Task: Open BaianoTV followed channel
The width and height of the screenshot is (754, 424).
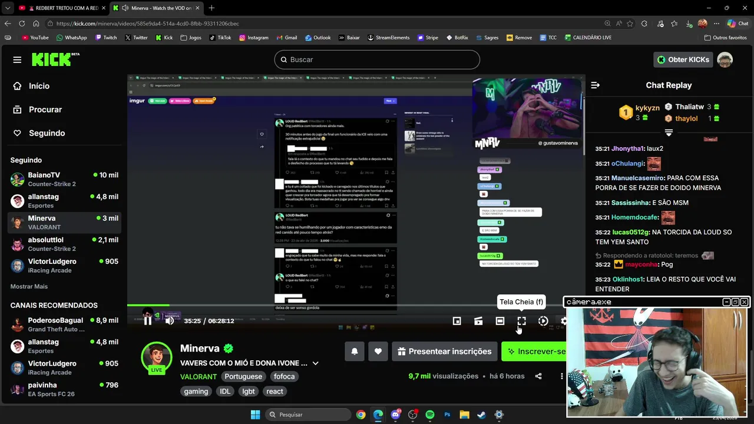Action: (x=64, y=179)
